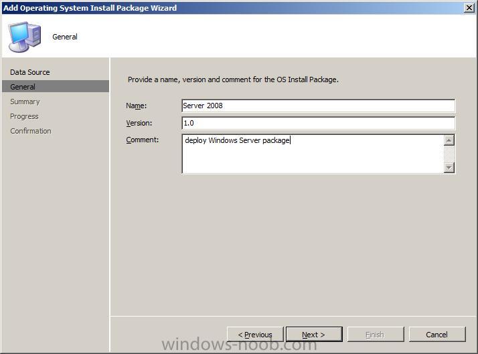Click the Name field containing Server 2008
The height and width of the screenshot is (354, 478).
(x=318, y=106)
